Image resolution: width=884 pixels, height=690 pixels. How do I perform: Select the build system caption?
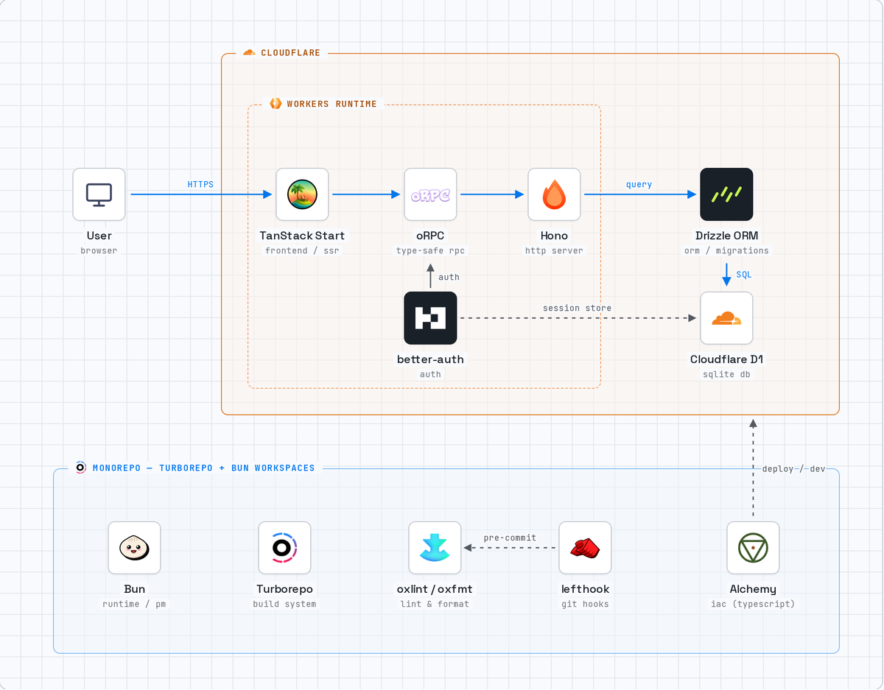tap(284, 604)
